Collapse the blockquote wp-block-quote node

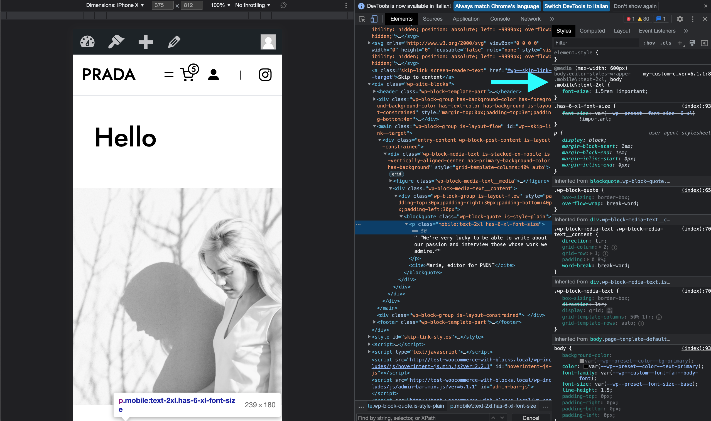[x=401, y=216]
